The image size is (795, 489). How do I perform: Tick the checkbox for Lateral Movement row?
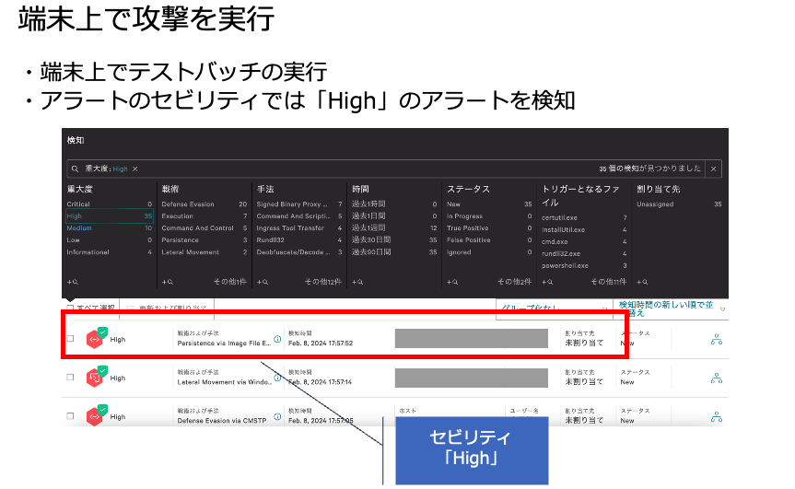point(71,377)
